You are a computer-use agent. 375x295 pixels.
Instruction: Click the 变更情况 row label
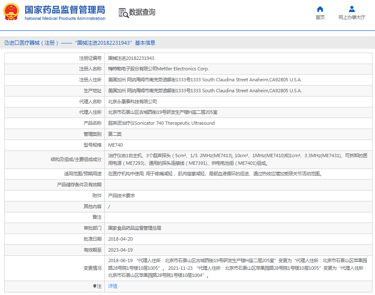93,268
